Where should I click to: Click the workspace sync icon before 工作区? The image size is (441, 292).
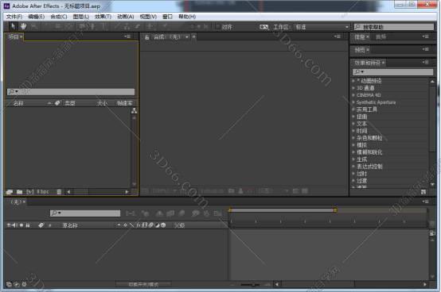(263, 27)
